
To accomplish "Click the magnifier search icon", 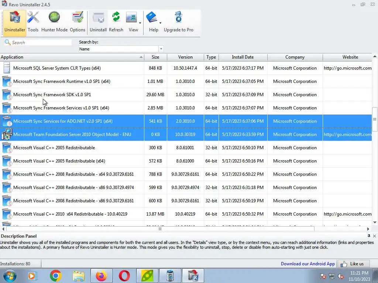I will [x=7, y=42].
